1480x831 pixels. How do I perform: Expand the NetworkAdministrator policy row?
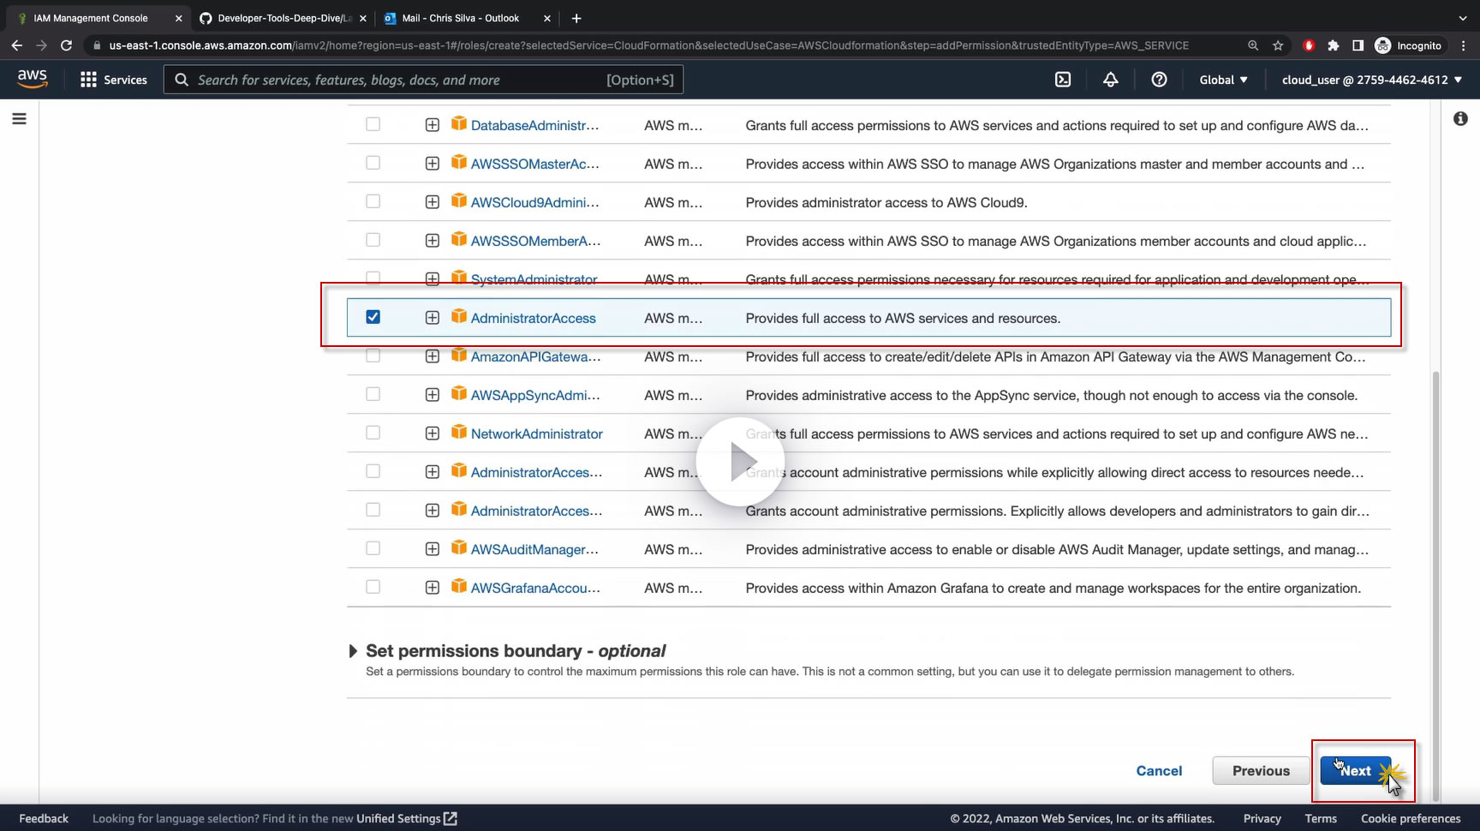click(x=433, y=433)
